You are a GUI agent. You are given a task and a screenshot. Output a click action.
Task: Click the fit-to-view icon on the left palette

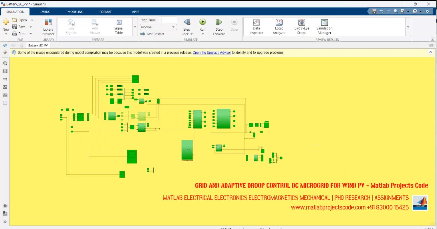5,71
